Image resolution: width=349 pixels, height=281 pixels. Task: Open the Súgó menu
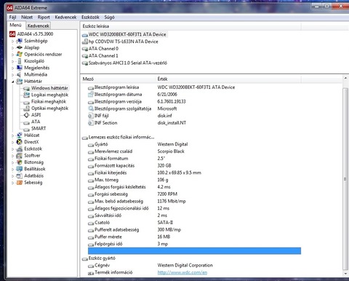point(109,17)
